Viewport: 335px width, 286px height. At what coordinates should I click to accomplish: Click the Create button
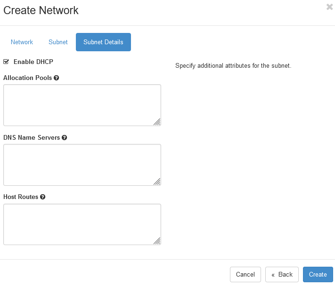click(x=318, y=274)
